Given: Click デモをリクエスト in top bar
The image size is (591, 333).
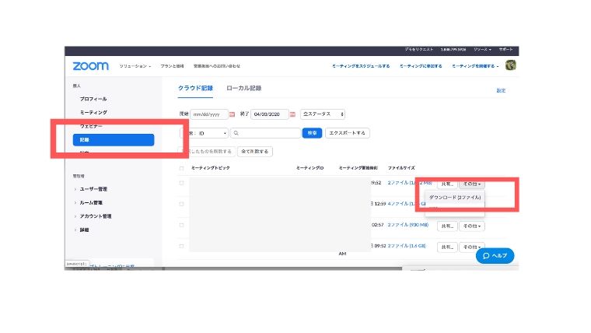Looking at the screenshot, I should (418, 49).
